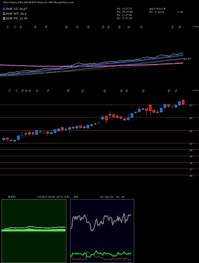Click the 23 price axis label
The image size is (199, 263).
191,131
